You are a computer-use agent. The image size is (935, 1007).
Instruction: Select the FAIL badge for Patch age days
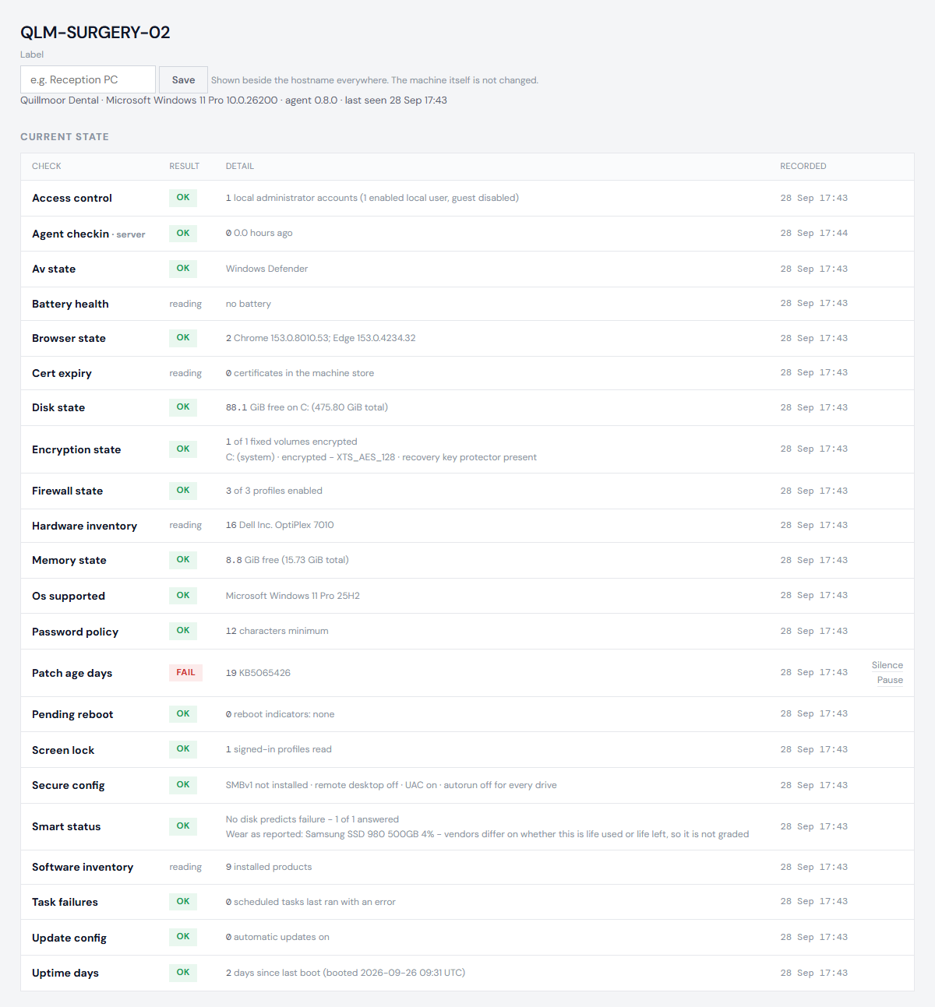point(185,673)
